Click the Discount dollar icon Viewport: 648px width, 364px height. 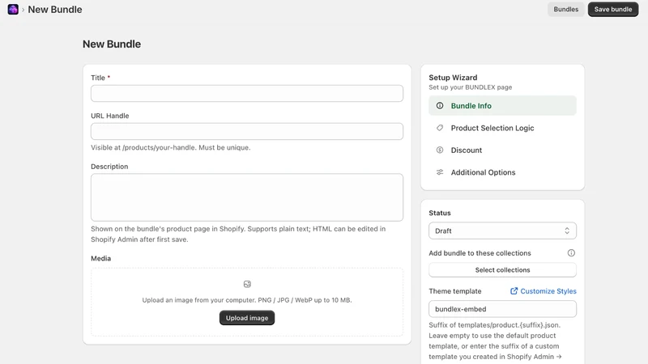tap(440, 150)
